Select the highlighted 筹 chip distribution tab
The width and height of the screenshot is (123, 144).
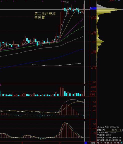tap(121, 143)
